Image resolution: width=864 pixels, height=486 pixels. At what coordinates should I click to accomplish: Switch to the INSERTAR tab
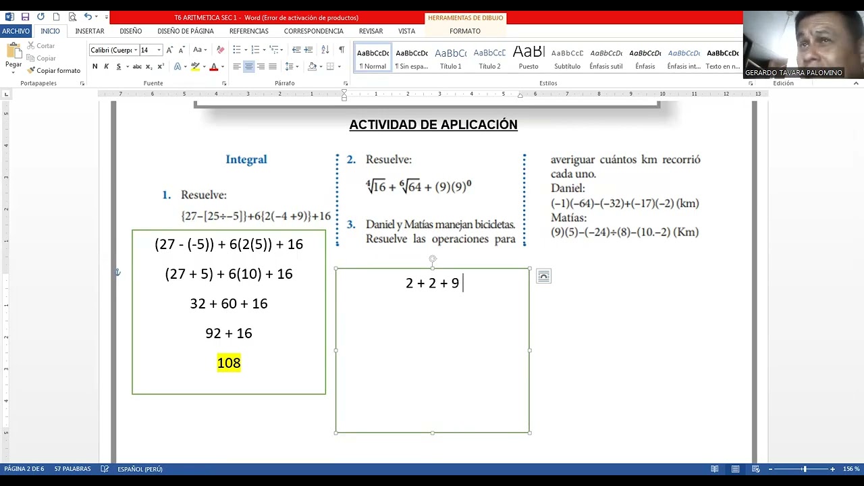[x=90, y=31]
